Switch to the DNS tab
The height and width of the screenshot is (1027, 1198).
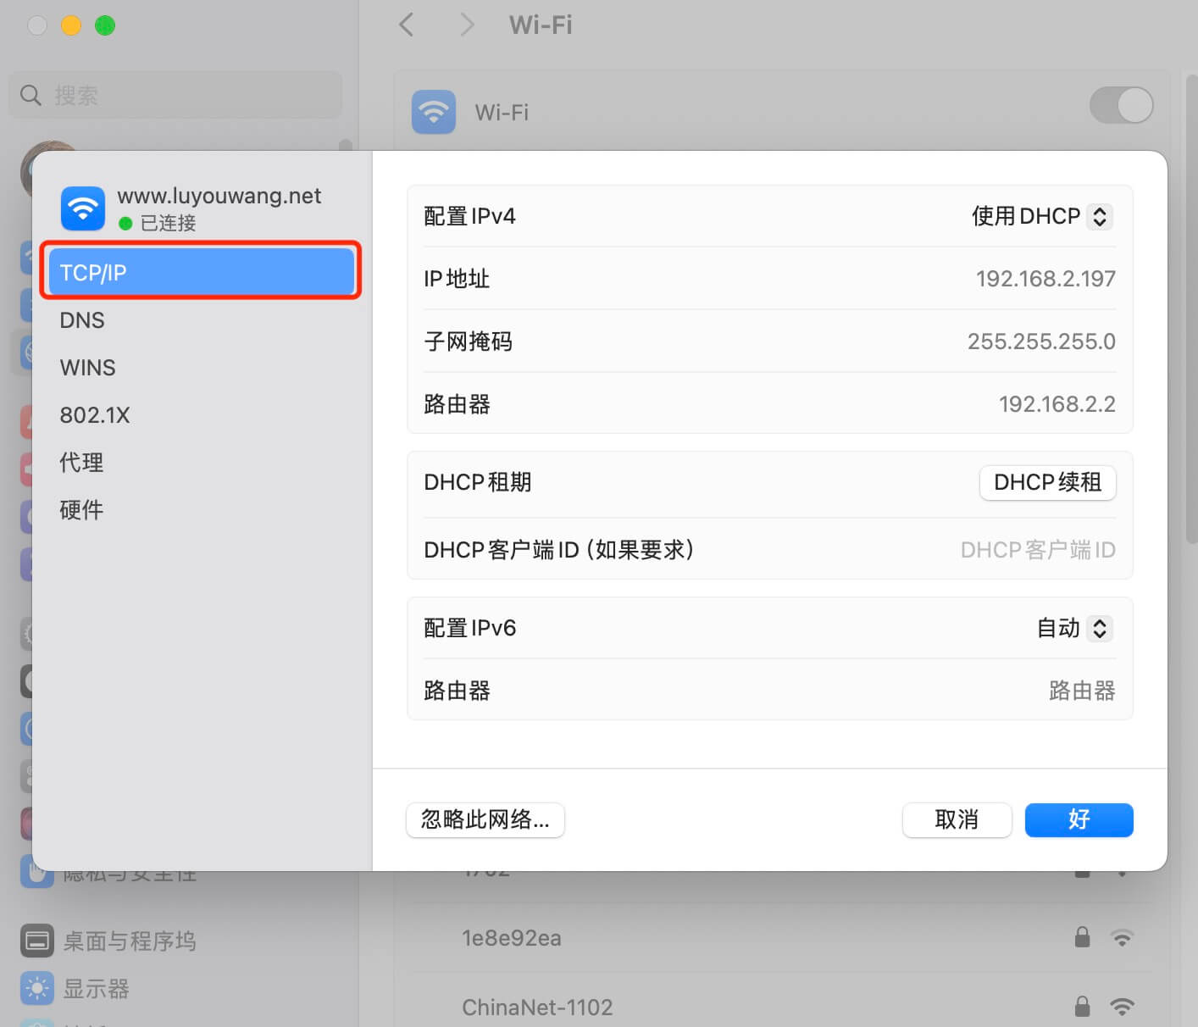(x=81, y=319)
